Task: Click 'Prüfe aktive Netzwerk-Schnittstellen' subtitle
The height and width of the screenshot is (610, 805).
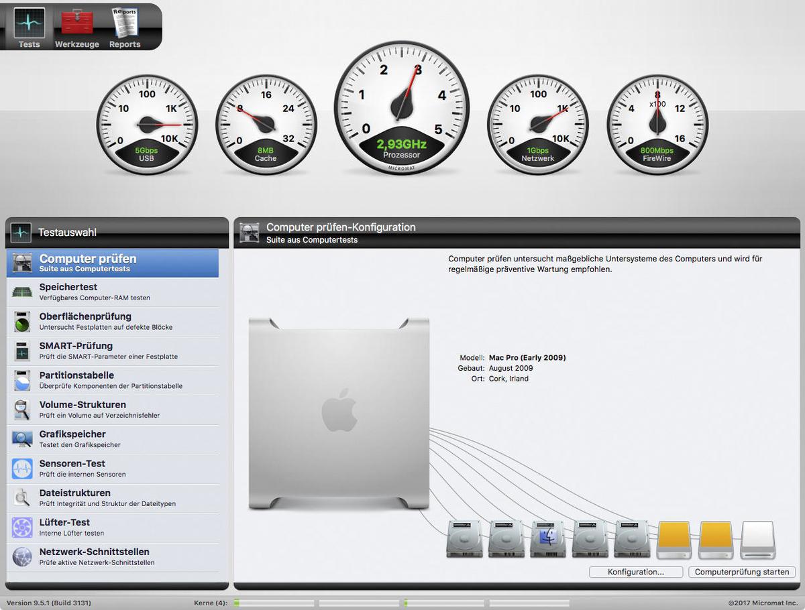Action: pos(97,562)
